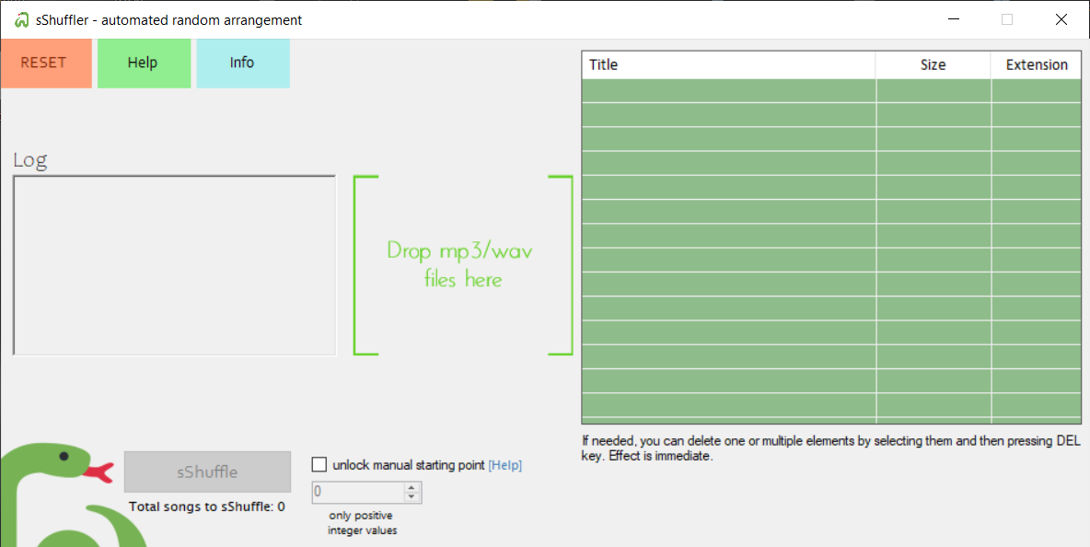Sort by the Extension column header

pos(1037,65)
